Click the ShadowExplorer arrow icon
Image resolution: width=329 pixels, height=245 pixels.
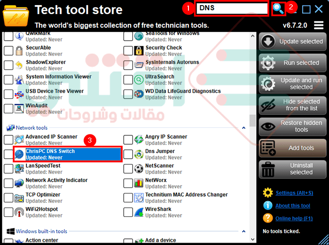tap(19, 65)
